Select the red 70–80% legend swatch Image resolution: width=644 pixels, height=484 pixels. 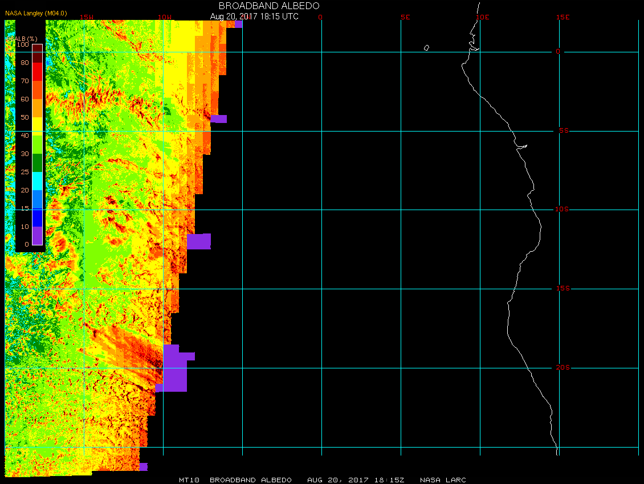coord(37,72)
